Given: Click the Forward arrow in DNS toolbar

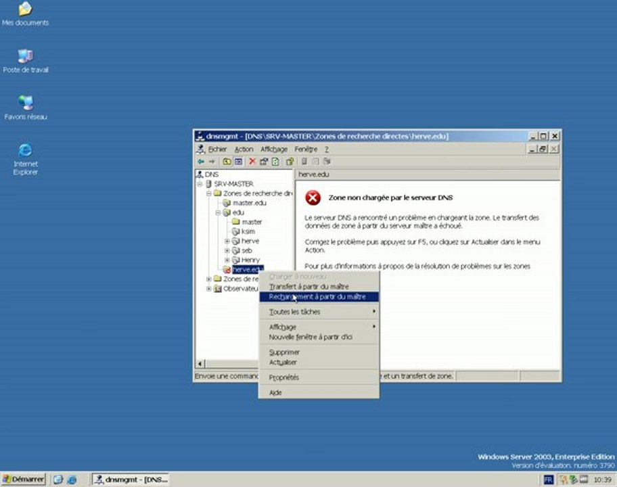Looking at the screenshot, I should (212, 162).
